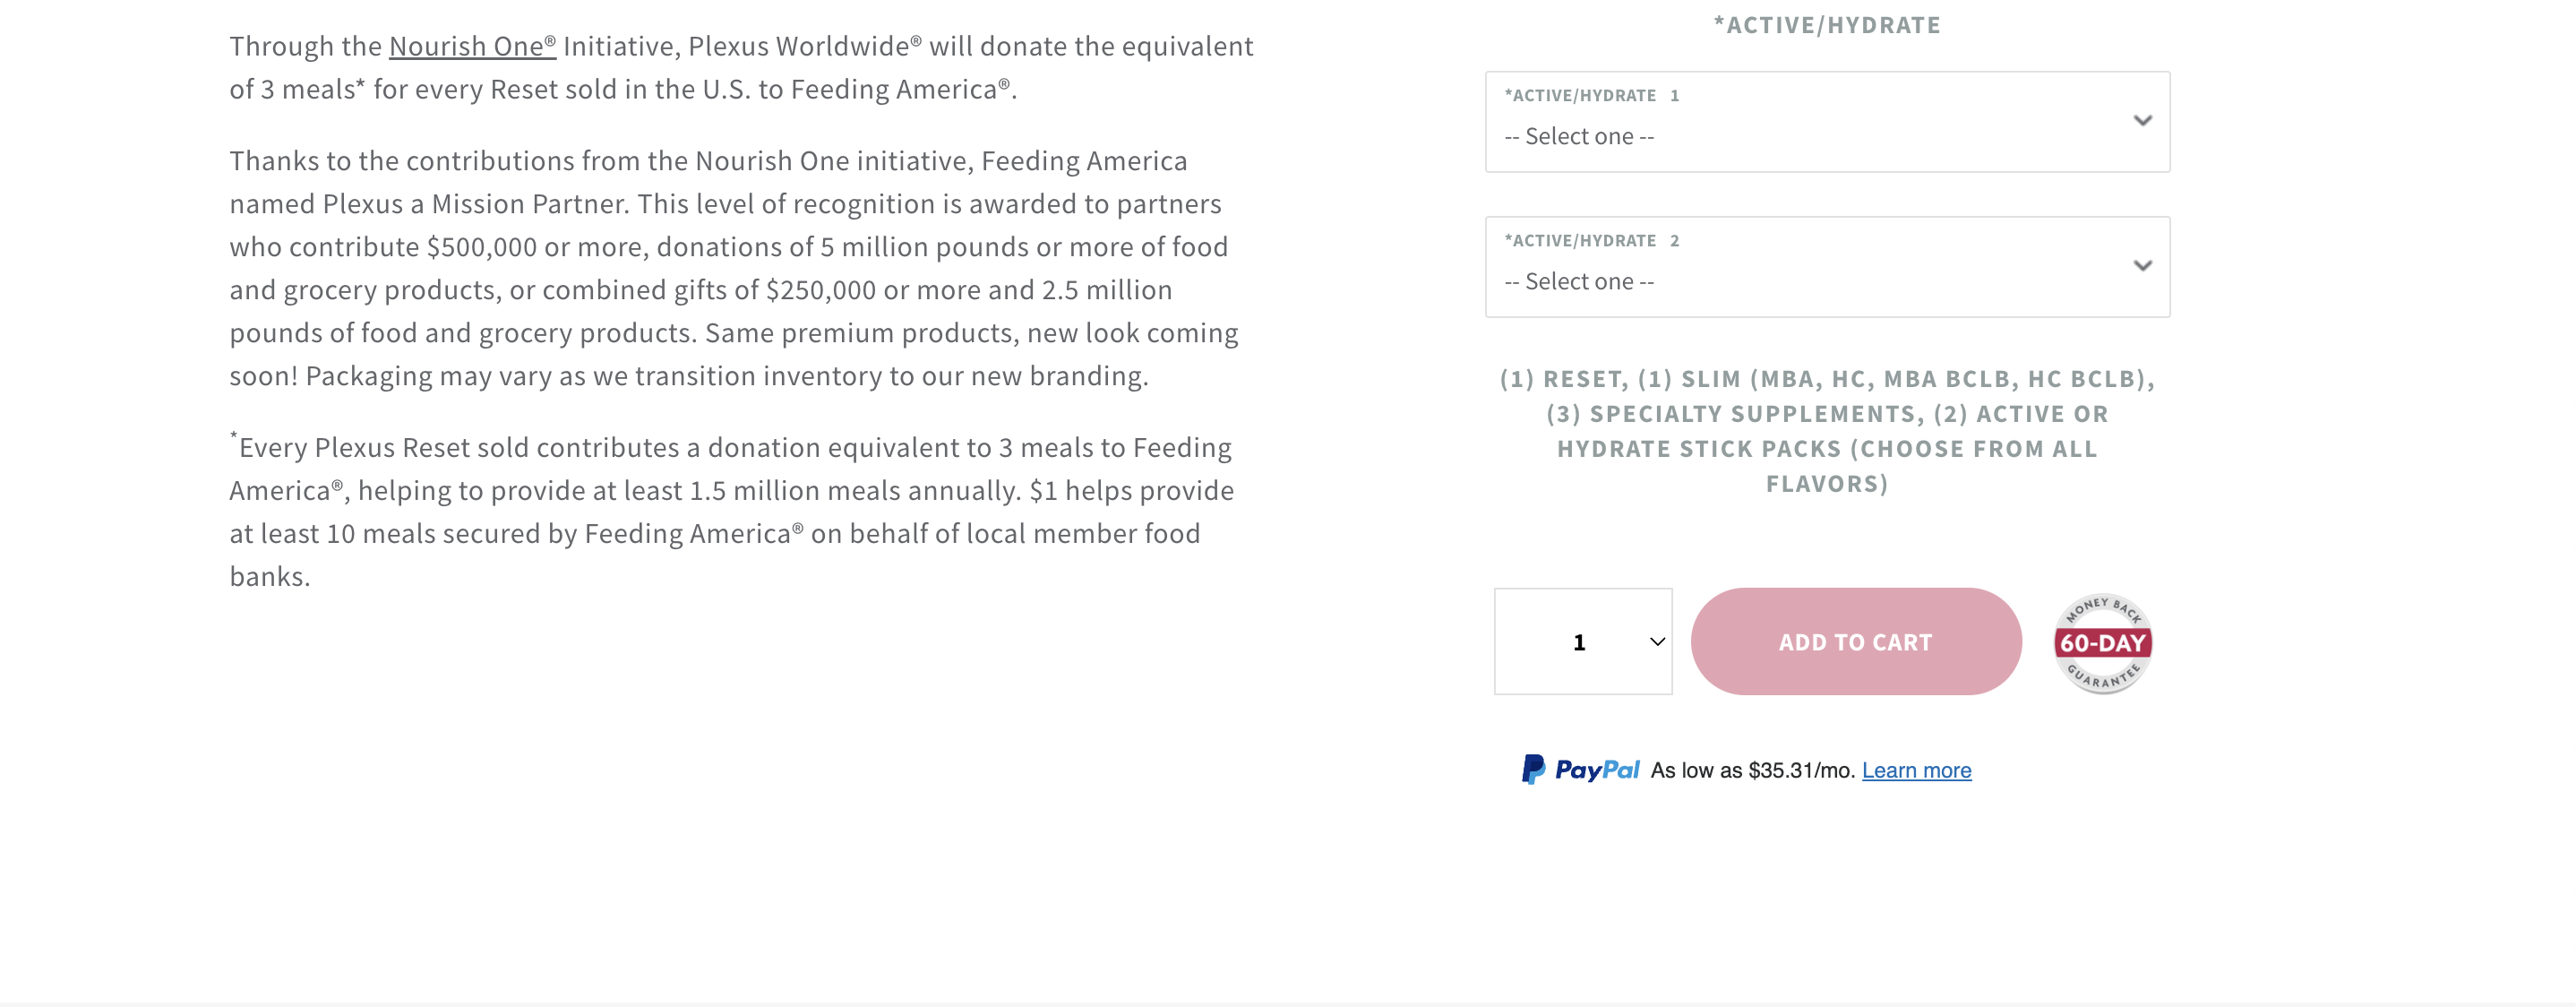Click the *ACTIVE/HYDRATE 1 field label
Viewport: 2576px width, 1007px height.
click(1591, 95)
